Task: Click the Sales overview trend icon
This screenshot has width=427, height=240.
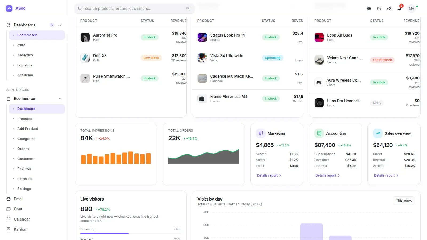Action: coord(378,133)
